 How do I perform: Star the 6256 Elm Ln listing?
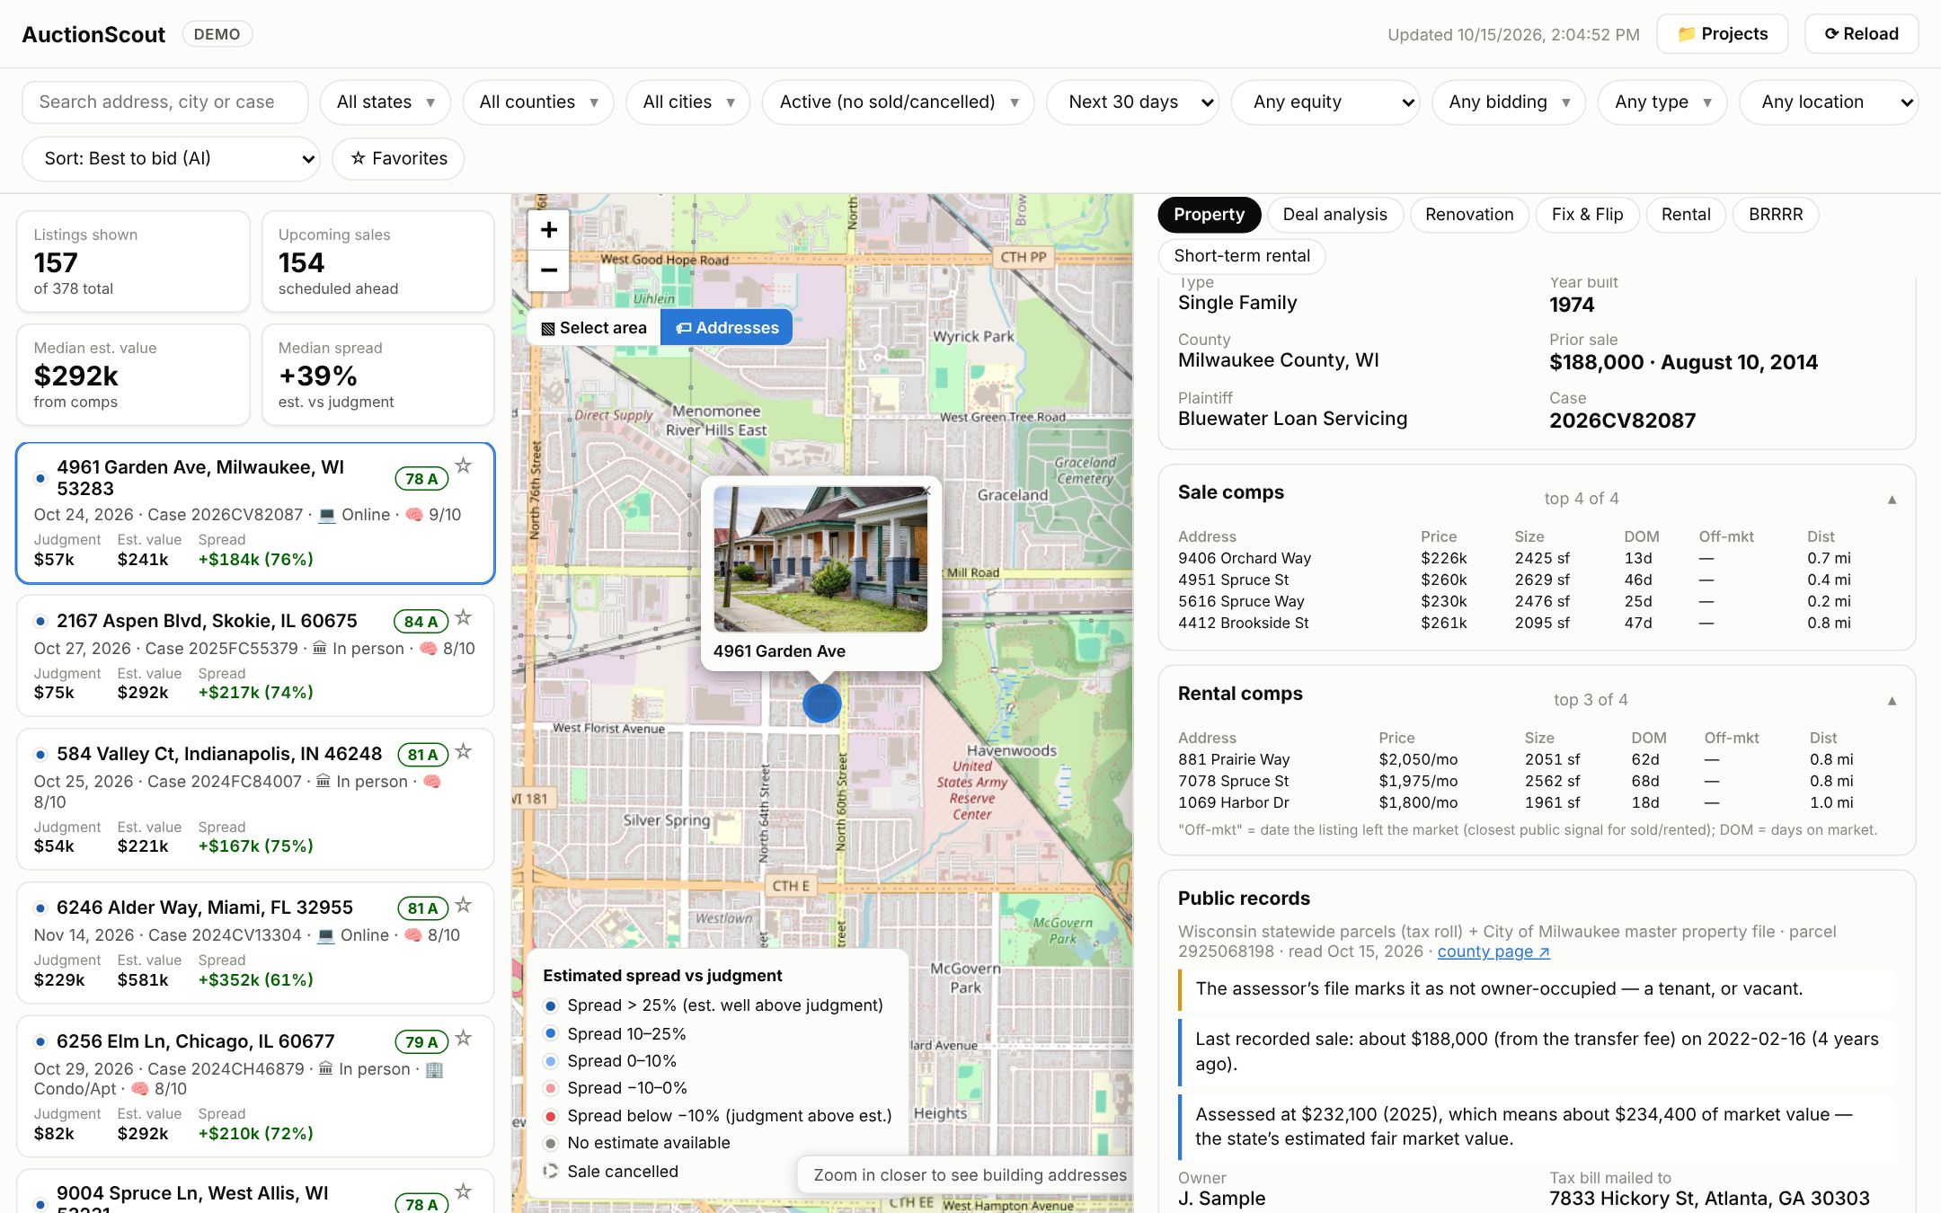tap(463, 1038)
